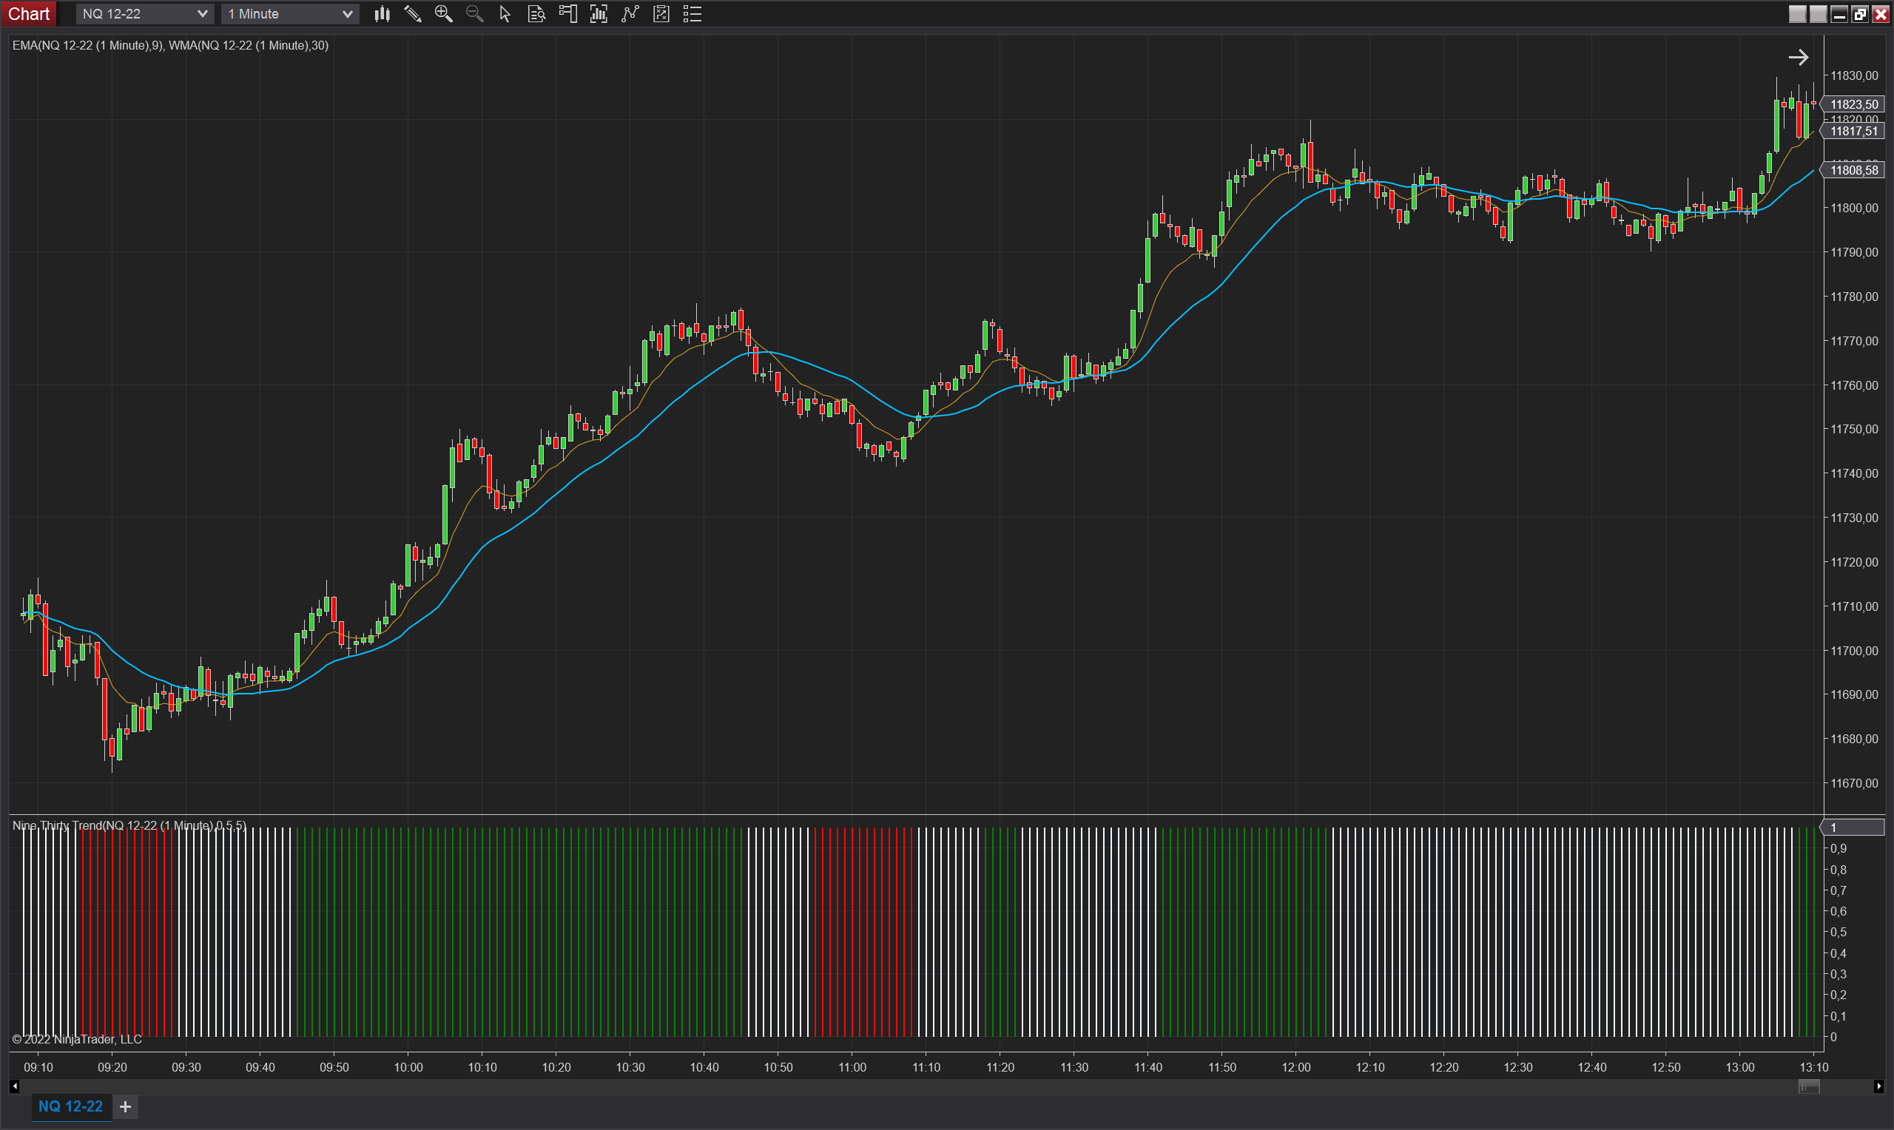
Task: Click the zoom in magnifier icon
Action: (x=443, y=14)
